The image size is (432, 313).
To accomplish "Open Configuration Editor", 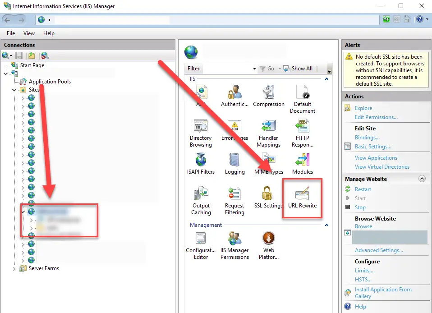I will coord(201,245).
